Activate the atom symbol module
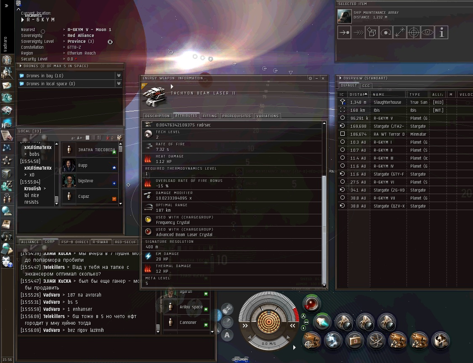473x363 pixels. [376, 341]
